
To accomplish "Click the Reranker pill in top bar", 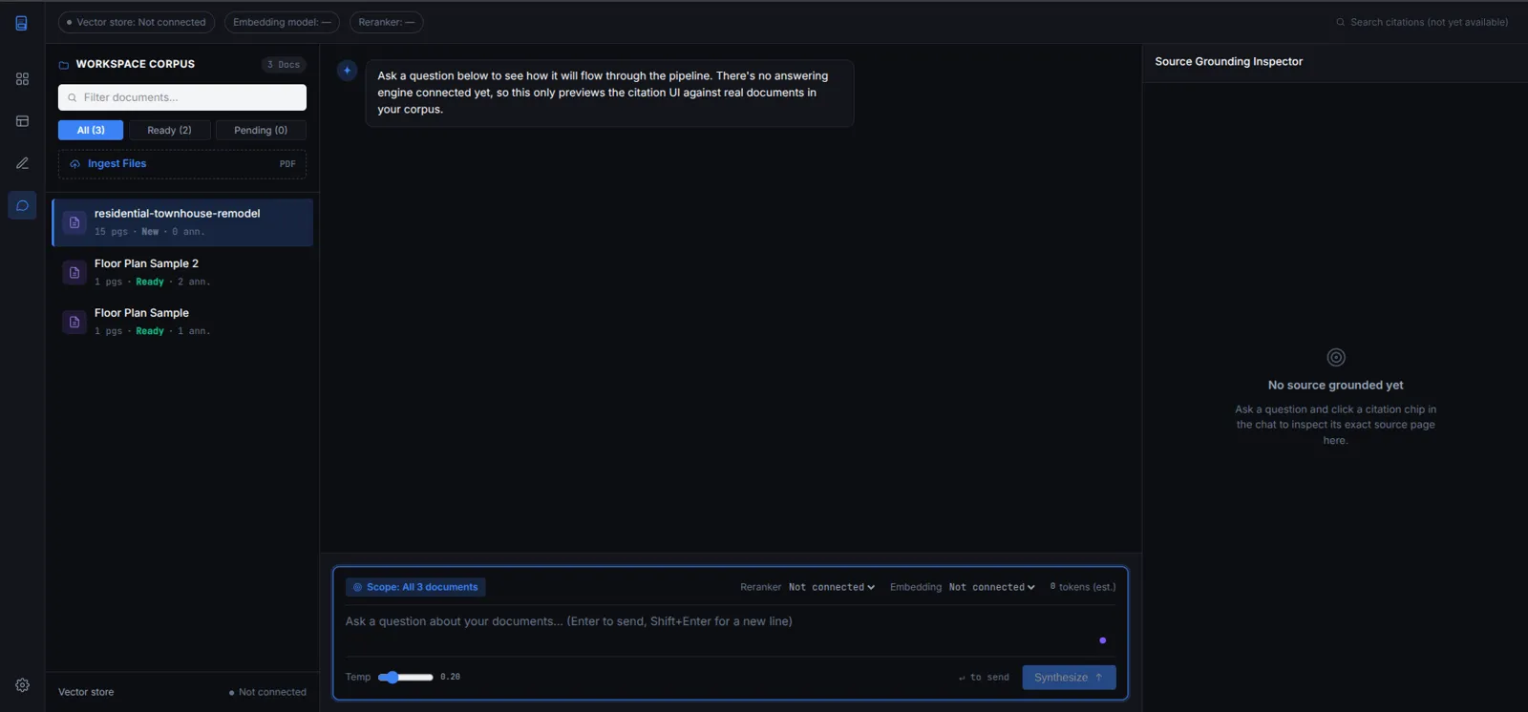I will [x=387, y=22].
